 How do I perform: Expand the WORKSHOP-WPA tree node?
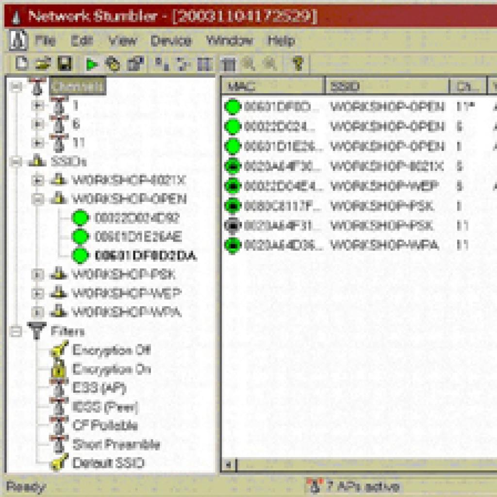point(37,312)
